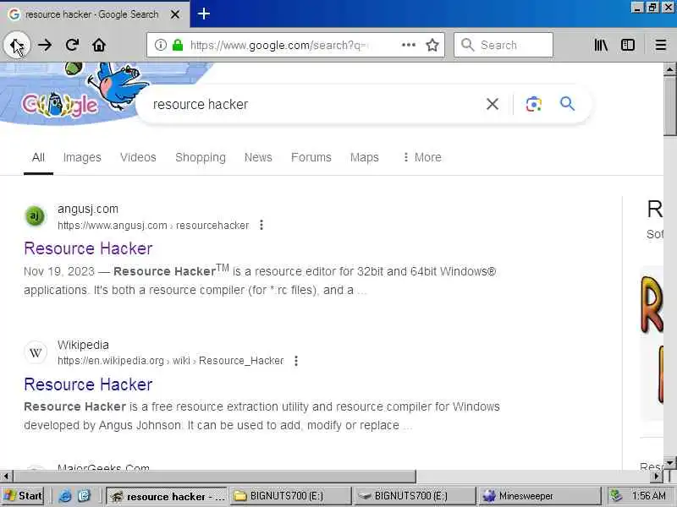
Task: Open page actions three-dots menu
Action: (x=409, y=45)
